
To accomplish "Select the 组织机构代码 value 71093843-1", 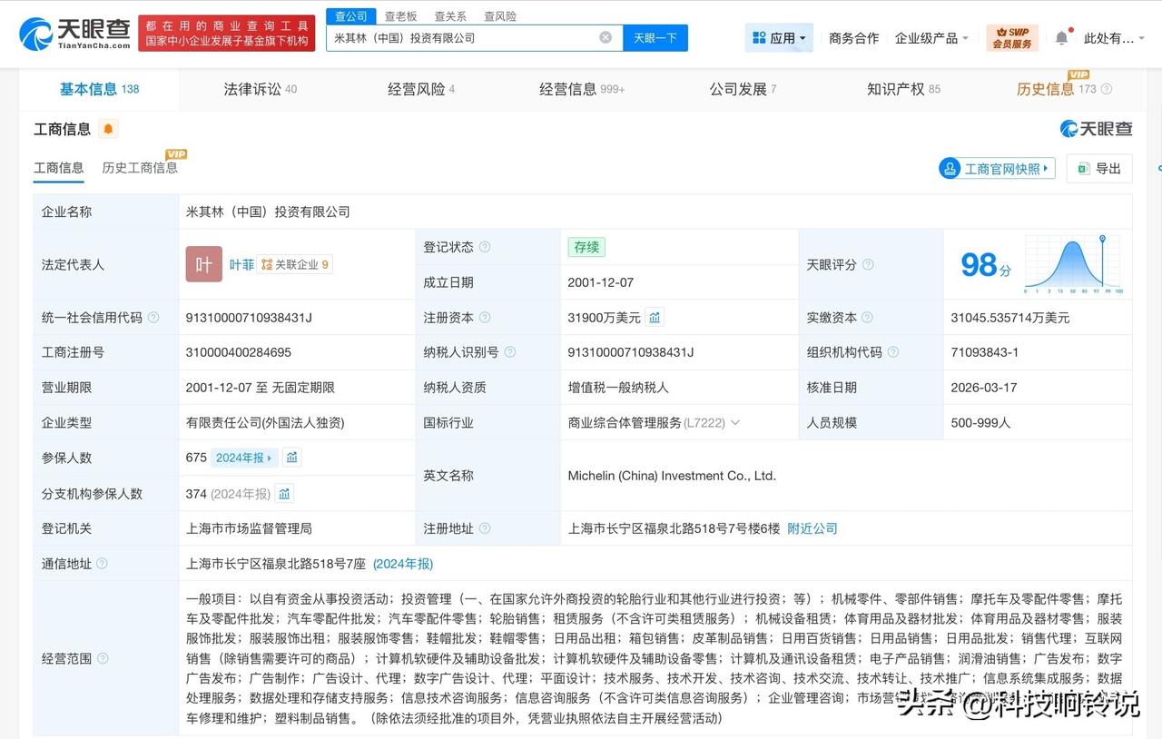I will pyautogui.click(x=985, y=352).
